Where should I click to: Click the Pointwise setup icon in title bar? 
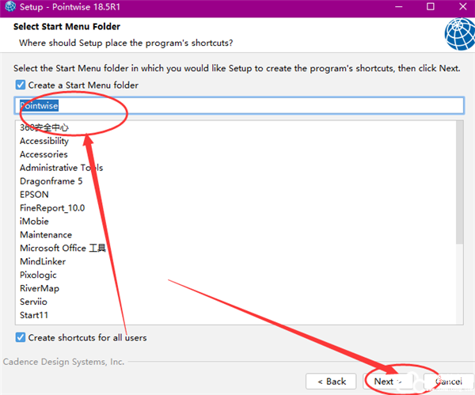10,6
